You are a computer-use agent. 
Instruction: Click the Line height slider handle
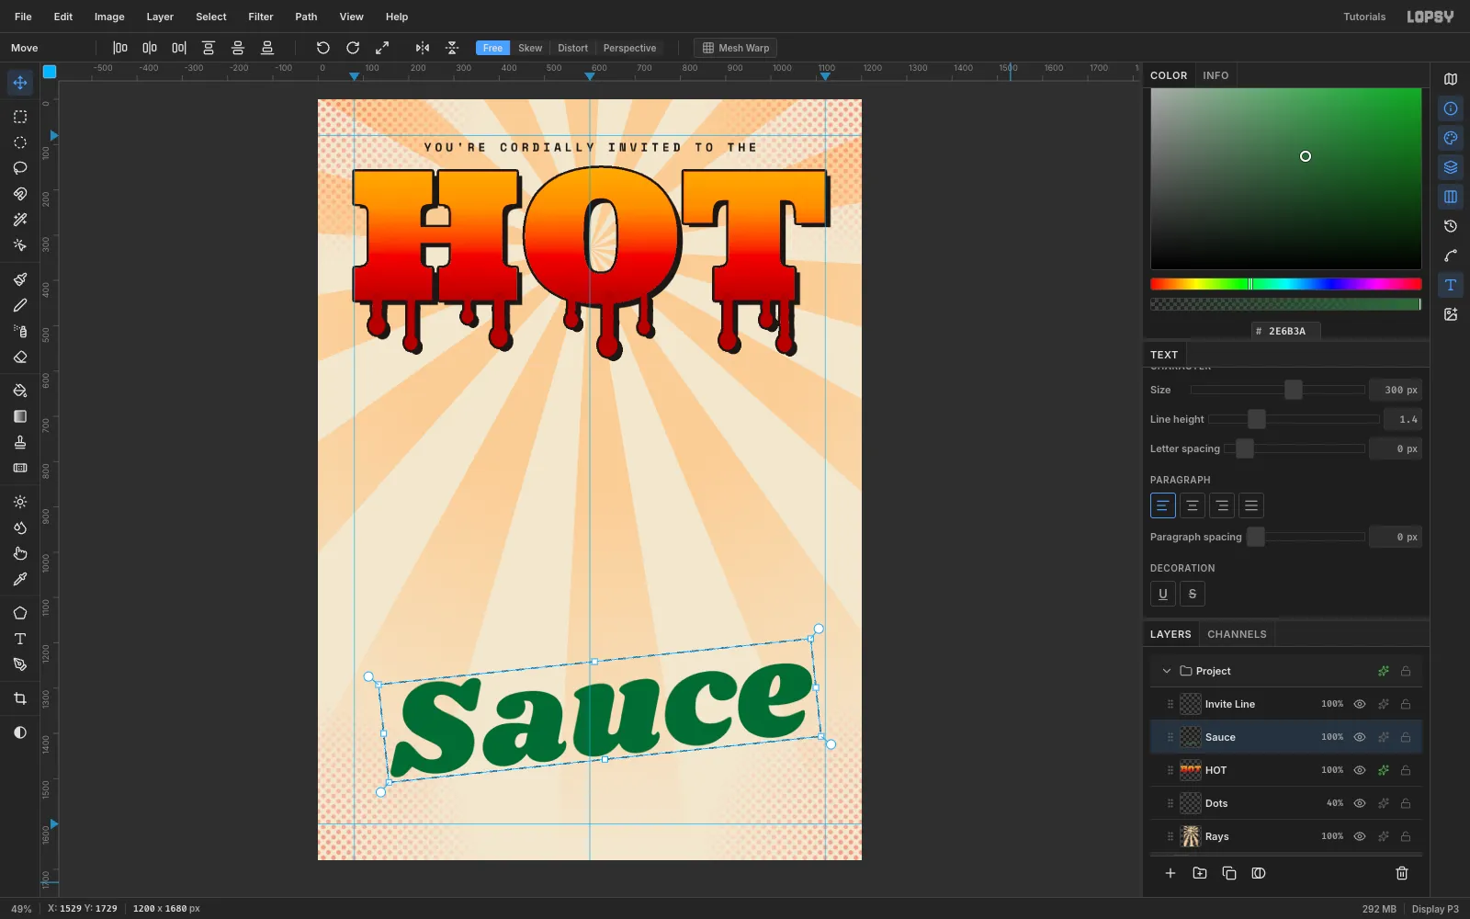(x=1257, y=419)
